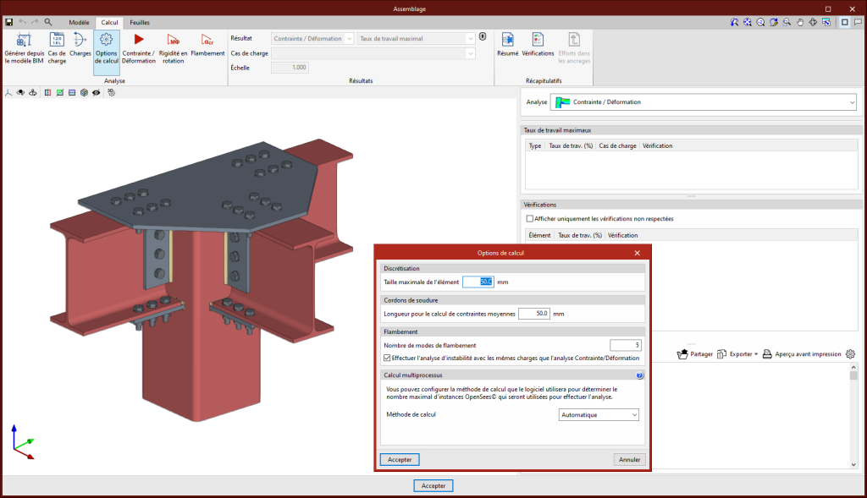Click the save floppy disk icon

tap(9, 22)
